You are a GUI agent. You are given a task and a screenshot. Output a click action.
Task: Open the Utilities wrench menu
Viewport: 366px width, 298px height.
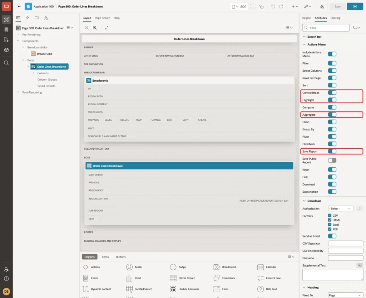tap(307, 6)
